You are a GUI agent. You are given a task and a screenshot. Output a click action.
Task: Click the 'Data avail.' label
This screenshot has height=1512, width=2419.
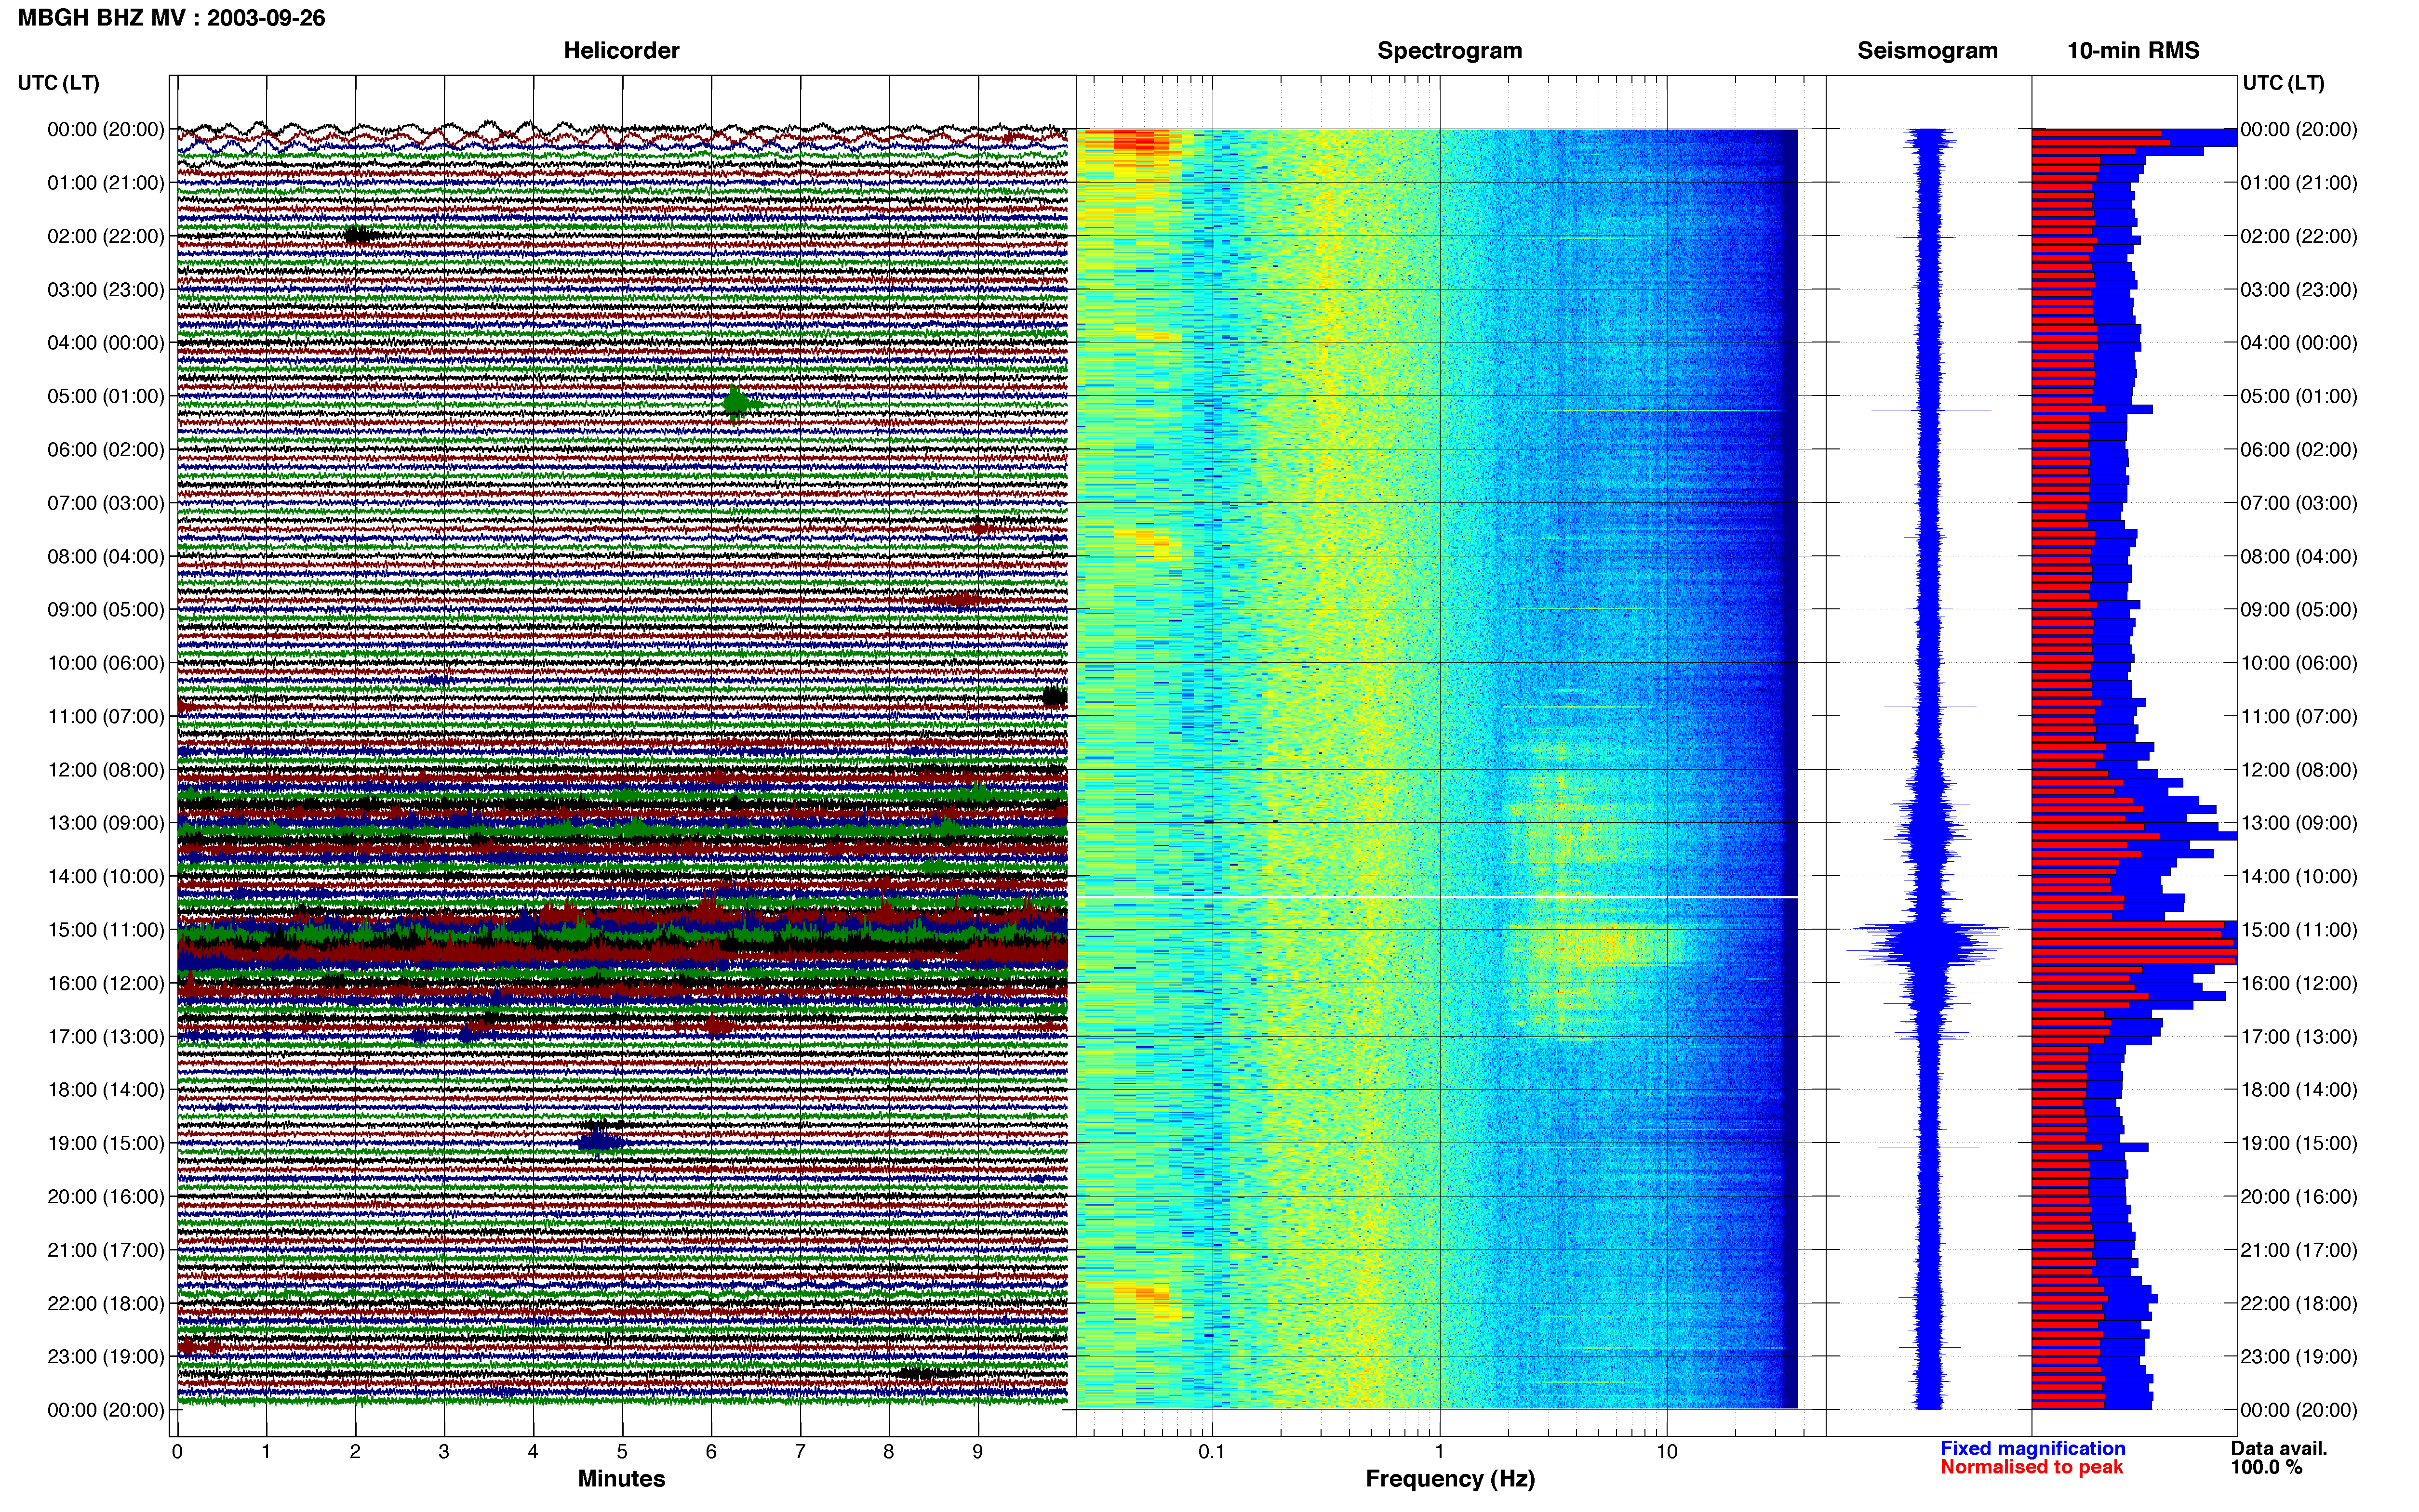[2279, 1448]
